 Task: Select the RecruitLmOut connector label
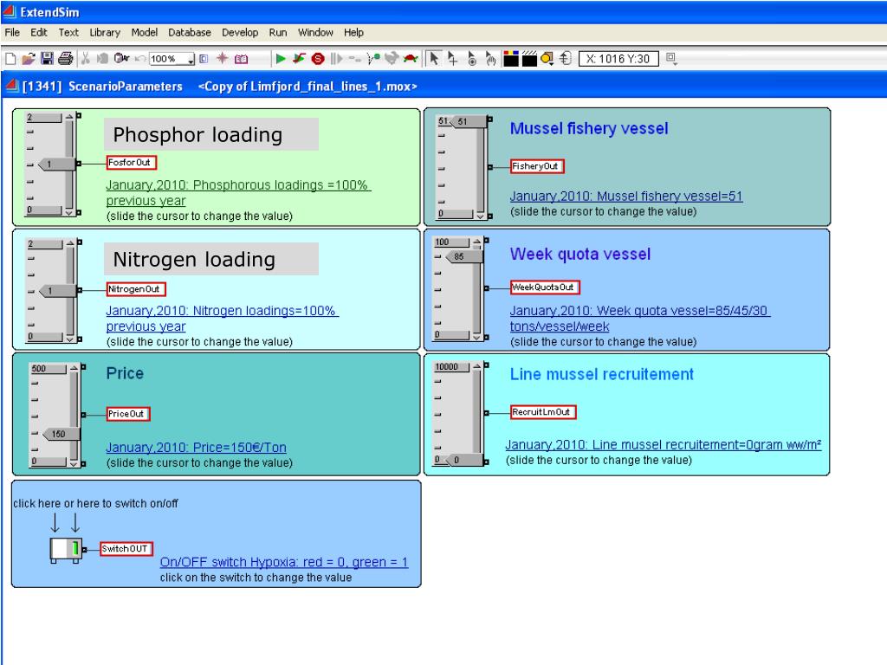(x=543, y=412)
